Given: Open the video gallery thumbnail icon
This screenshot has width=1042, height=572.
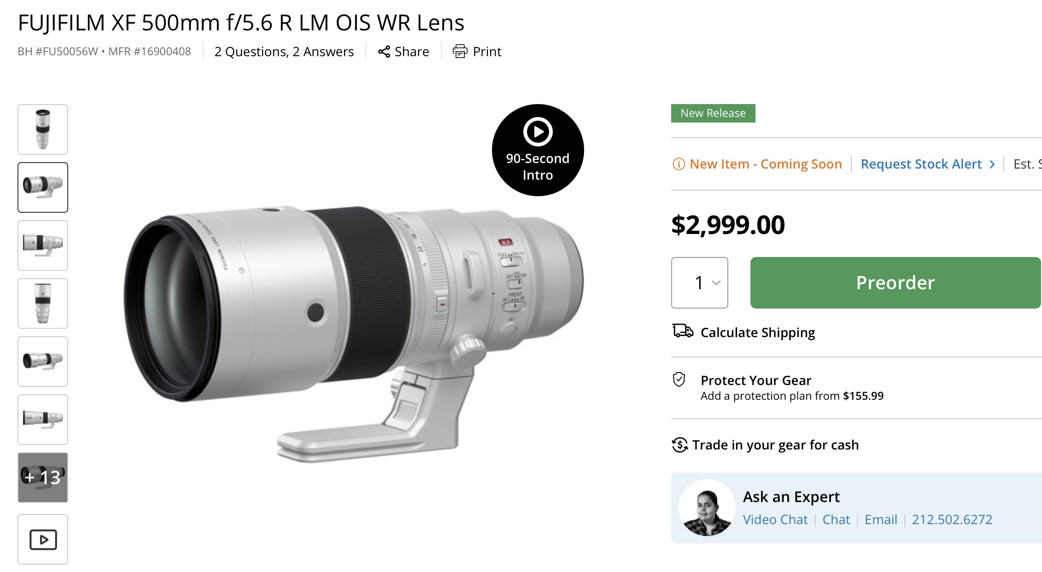Looking at the screenshot, I should (42, 539).
